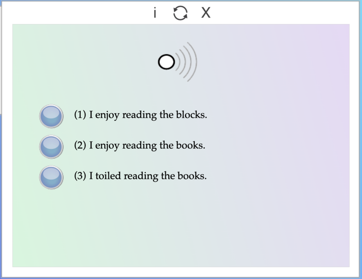Click the sentence "I enjoy reading the blocks."

click(148, 115)
